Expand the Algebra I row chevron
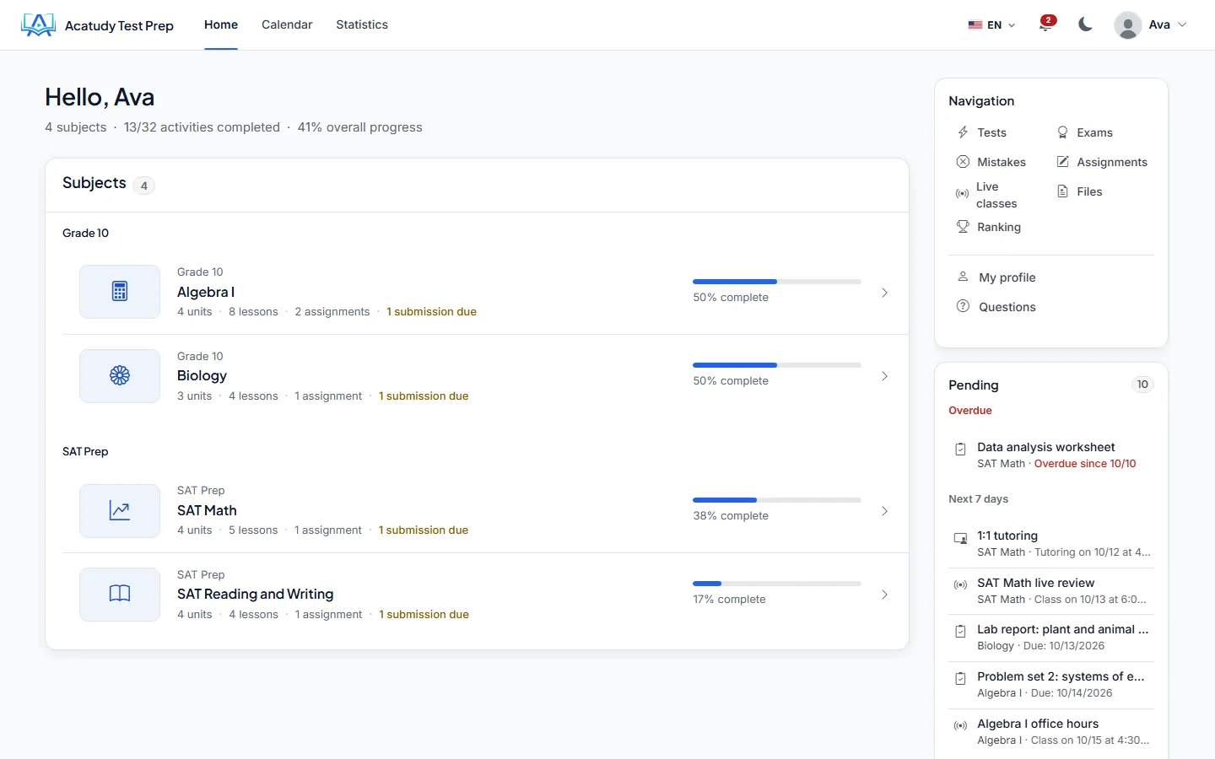 point(884,293)
